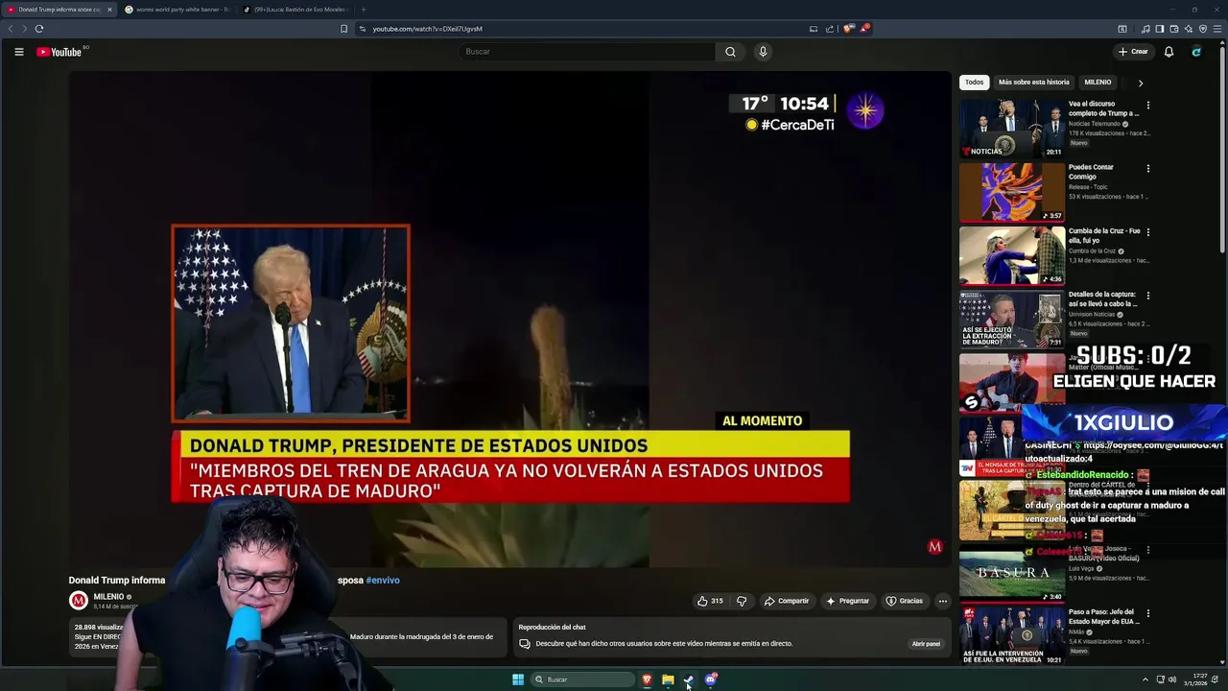This screenshot has height=691, width=1228.
Task: Click the Crear button
Action: pos(1133,52)
